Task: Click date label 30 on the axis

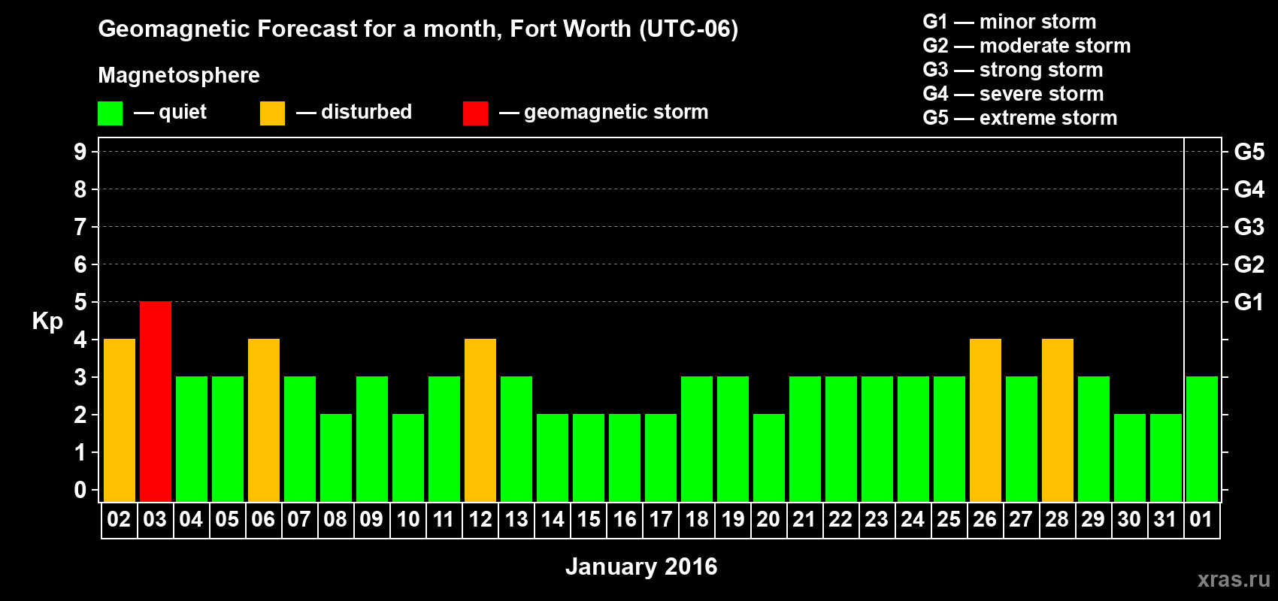Action: point(1129,519)
